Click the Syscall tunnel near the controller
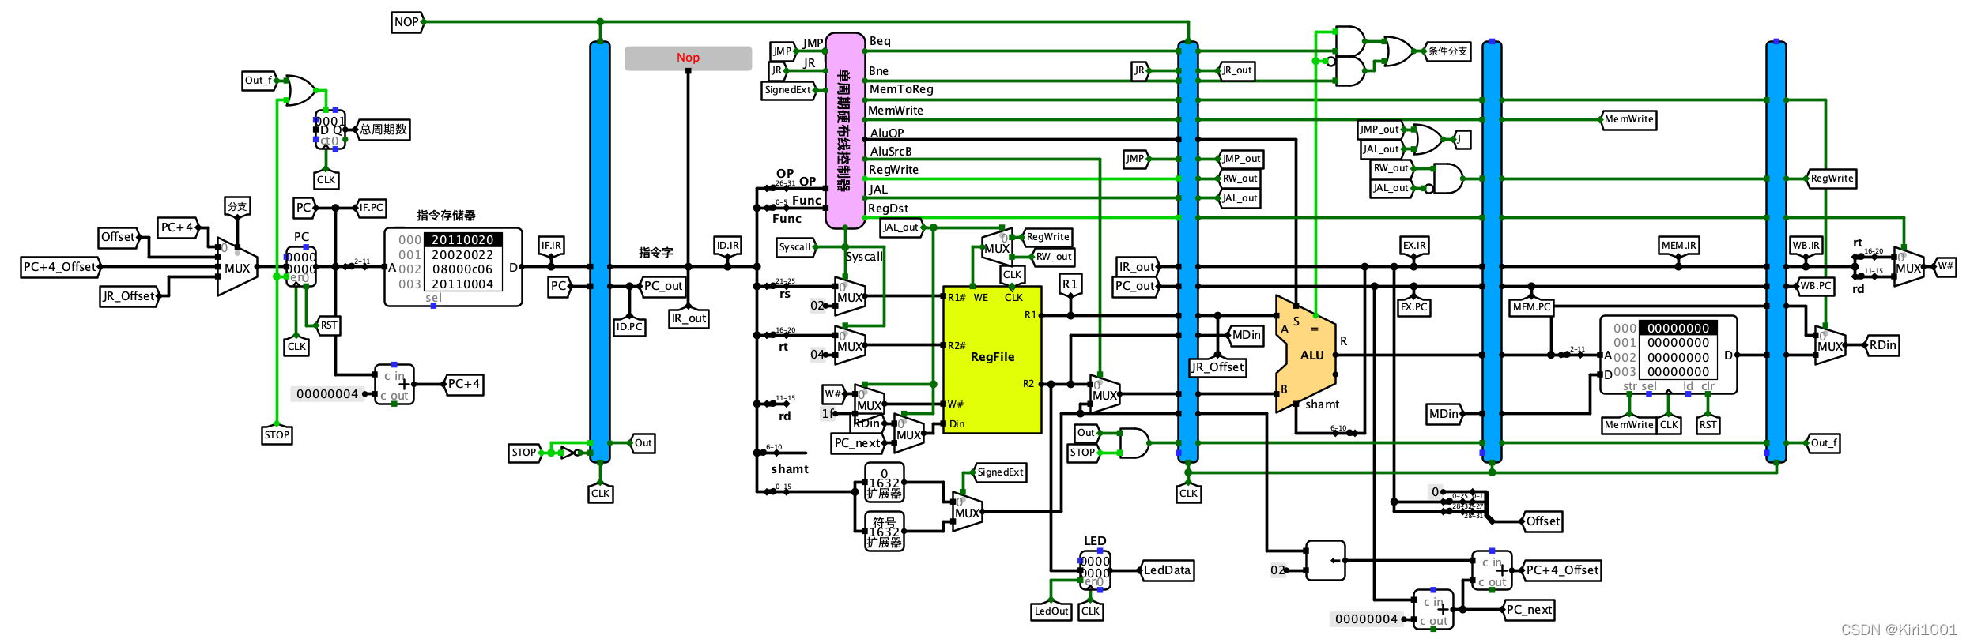 (x=795, y=247)
